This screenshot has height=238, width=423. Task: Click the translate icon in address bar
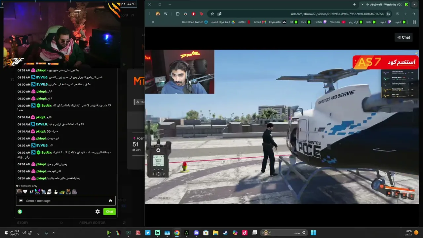point(219,14)
